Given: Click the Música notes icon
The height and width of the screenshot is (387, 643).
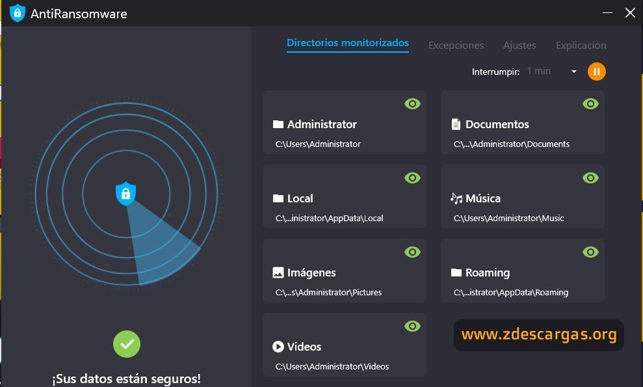Looking at the screenshot, I should [456, 198].
